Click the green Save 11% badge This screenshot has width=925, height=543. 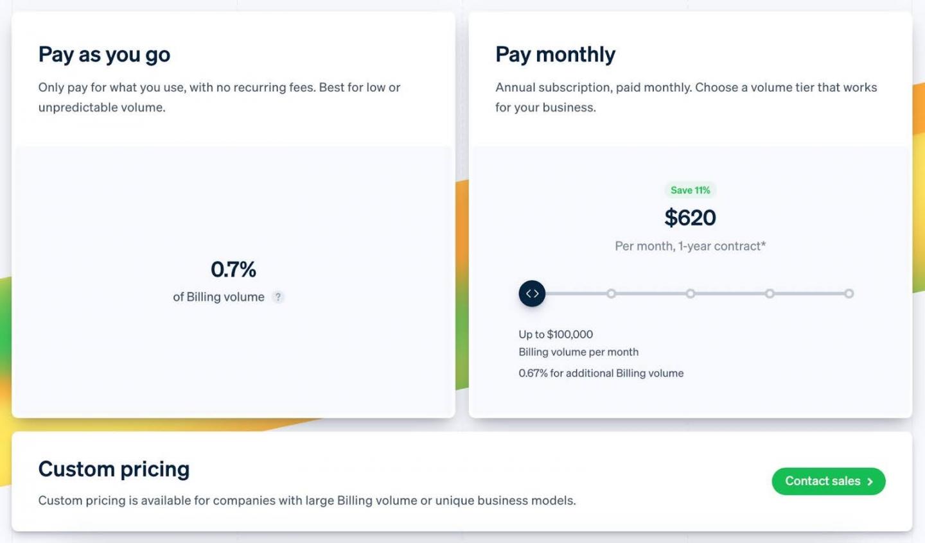coord(690,190)
